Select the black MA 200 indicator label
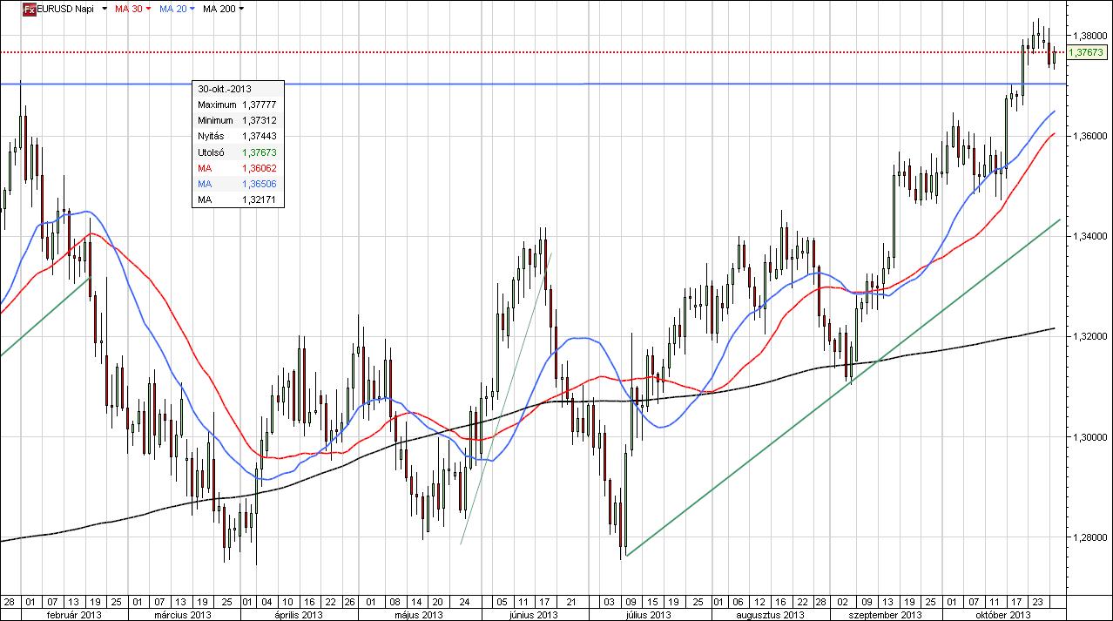This screenshot has height=621, width=1113. 219,9
